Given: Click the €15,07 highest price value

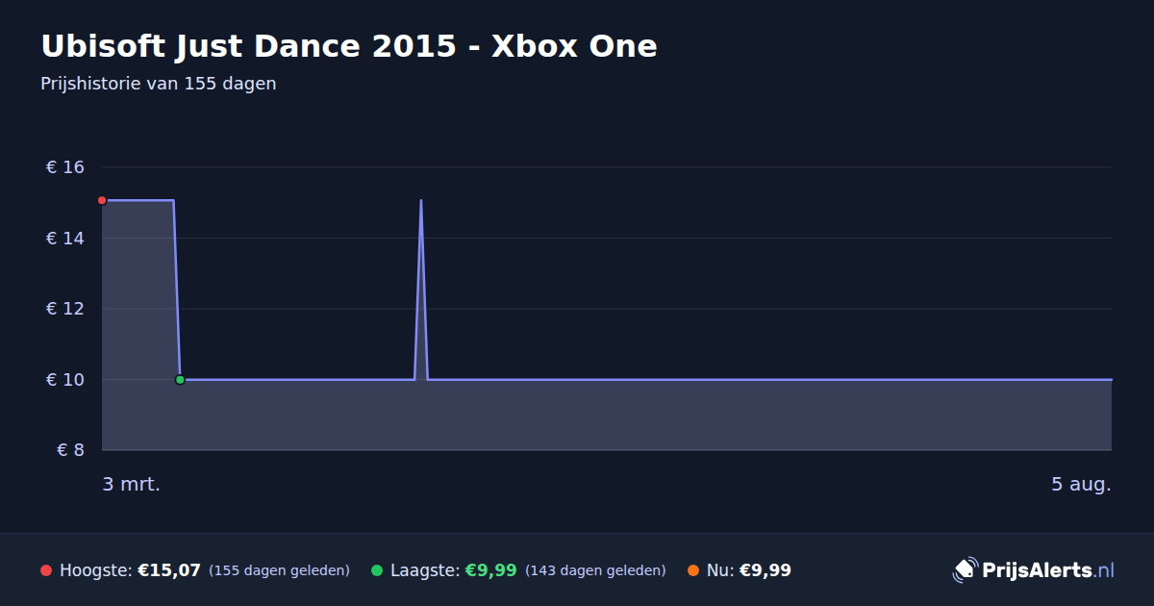Looking at the screenshot, I should point(169,570).
